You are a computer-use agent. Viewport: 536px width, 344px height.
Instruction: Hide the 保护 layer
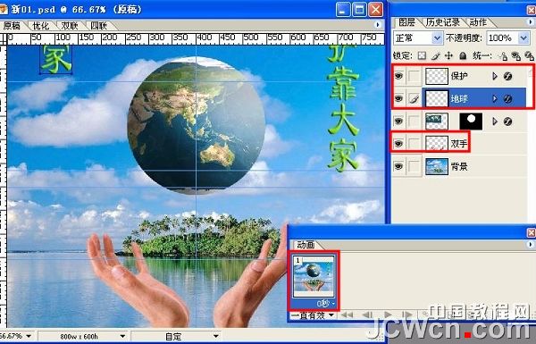(398, 76)
